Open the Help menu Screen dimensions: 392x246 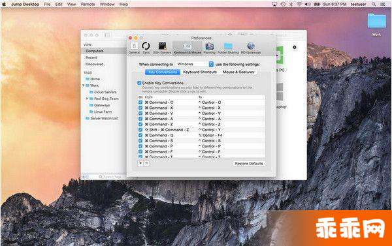[123, 5]
